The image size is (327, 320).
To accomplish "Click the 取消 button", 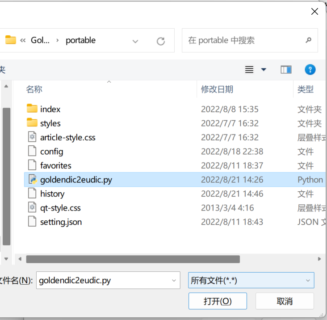I will pos(285,301).
